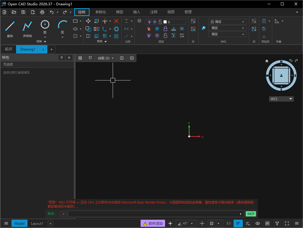Toggle the pin on the 特性 panel
The width and height of the screenshot is (303, 228).
tap(62, 58)
